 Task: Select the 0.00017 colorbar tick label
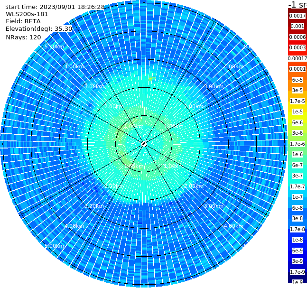tap(298, 58)
